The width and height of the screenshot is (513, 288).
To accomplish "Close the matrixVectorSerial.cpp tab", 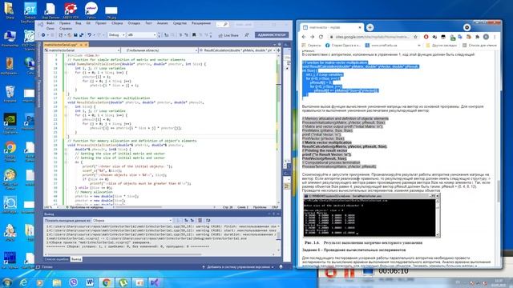I will (86, 45).
